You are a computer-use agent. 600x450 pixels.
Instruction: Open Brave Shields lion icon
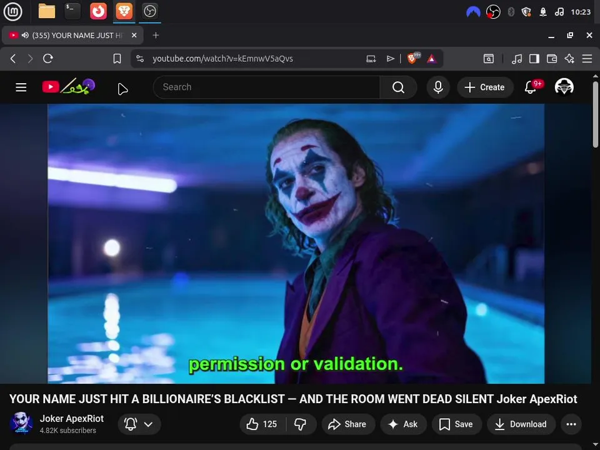pyautogui.click(x=413, y=58)
